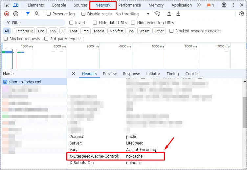Show the Initiator sub-tab

(x=153, y=74)
